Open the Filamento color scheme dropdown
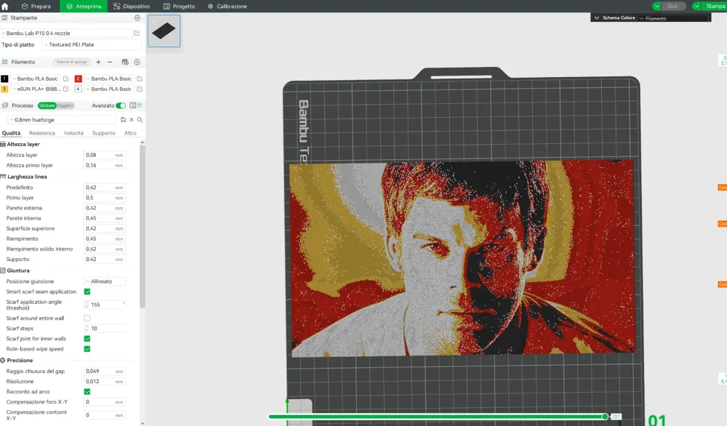Screen dimensions: 727x426 (673, 19)
